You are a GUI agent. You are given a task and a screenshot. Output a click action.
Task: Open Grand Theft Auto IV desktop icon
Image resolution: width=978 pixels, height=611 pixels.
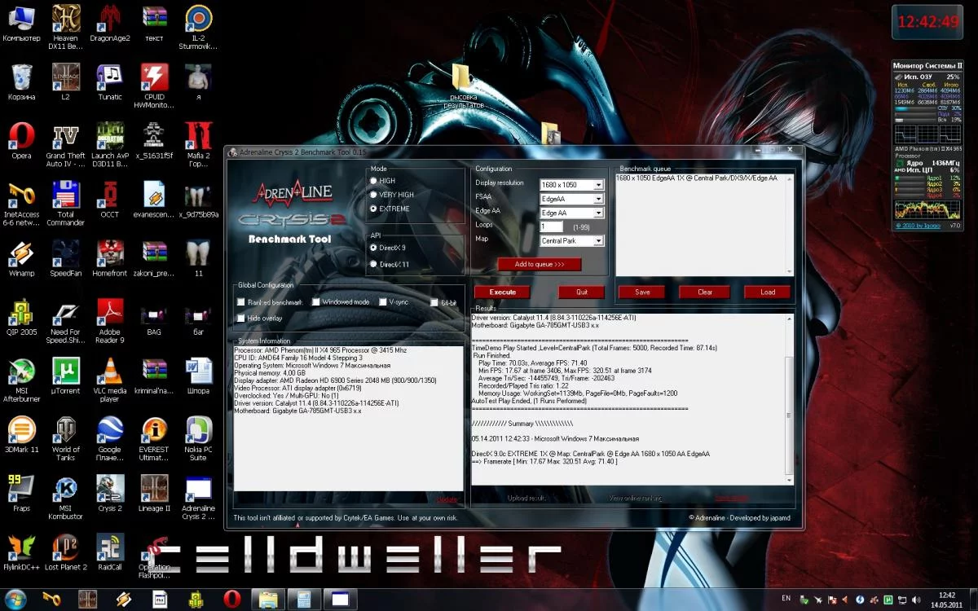pyautogui.click(x=65, y=144)
